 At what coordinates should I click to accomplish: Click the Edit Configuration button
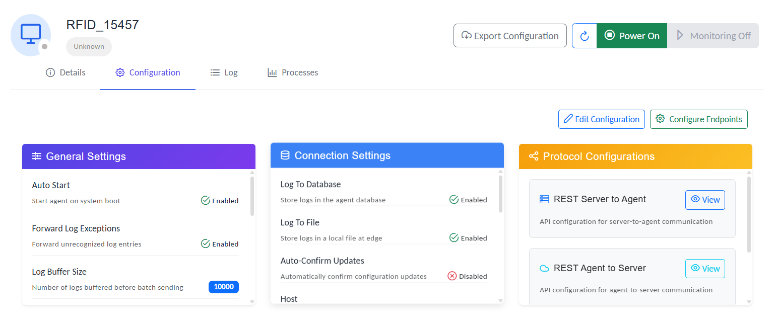(x=601, y=119)
